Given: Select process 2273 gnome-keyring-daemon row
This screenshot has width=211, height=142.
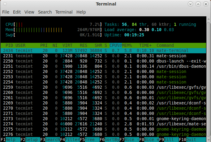Looking at the screenshot, I should 103,119.
